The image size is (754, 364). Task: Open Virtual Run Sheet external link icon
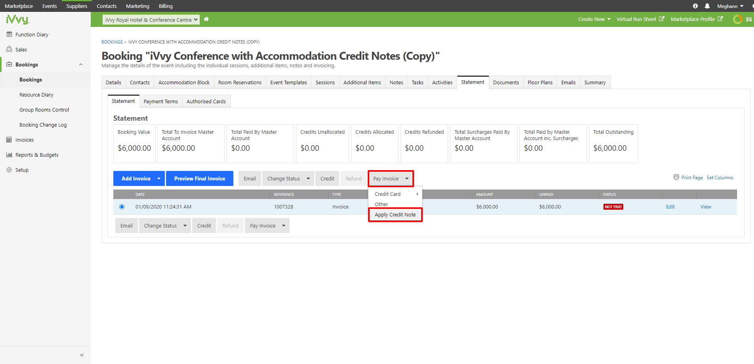tap(661, 19)
